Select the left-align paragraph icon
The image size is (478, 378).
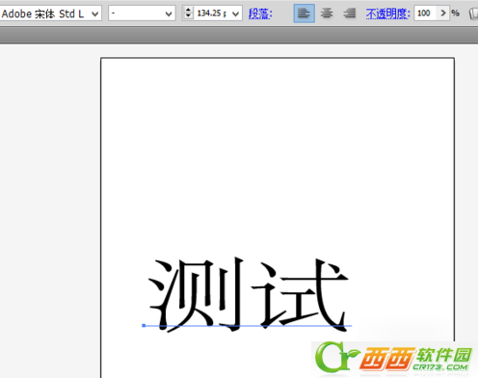(x=304, y=13)
